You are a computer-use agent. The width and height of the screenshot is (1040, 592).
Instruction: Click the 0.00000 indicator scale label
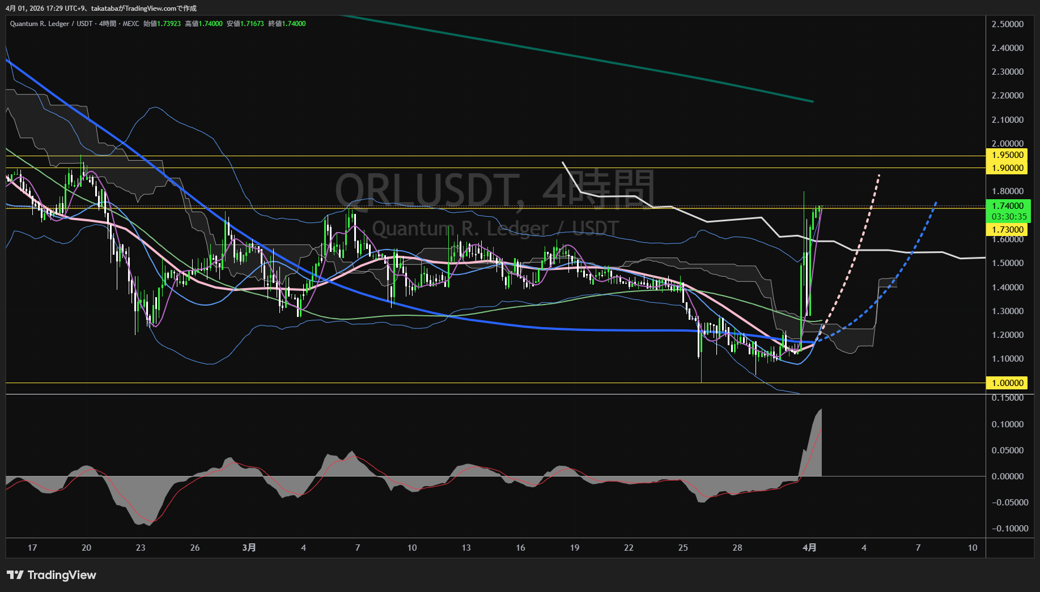(1008, 477)
